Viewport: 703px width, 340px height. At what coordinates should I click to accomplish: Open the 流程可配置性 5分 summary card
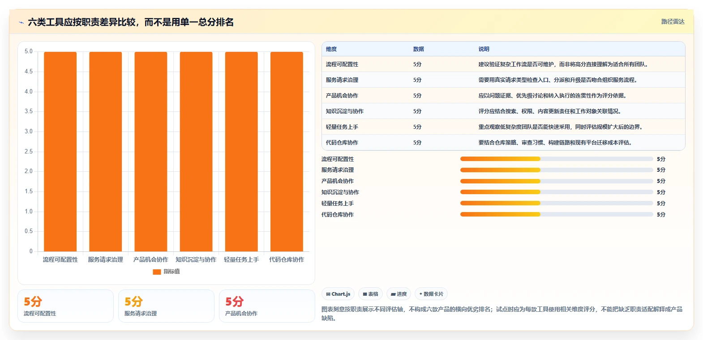[x=65, y=306]
